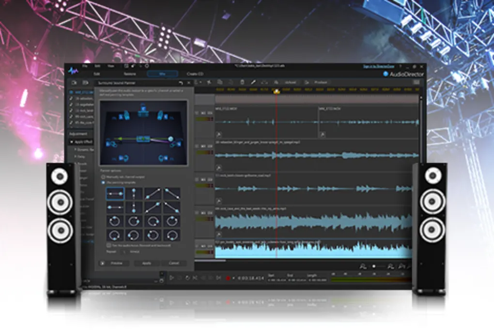Viewport: 494px width, 330px height.
Task: Click the keyframe icon on third audio track
Action: (x=218, y=201)
